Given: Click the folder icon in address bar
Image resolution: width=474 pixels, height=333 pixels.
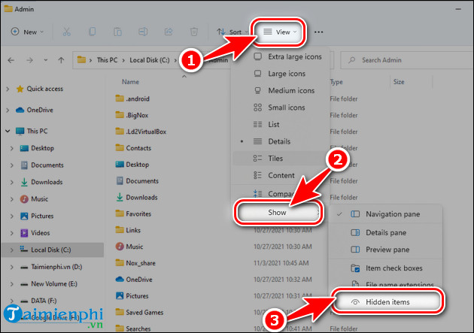Looking at the screenshot, I should (81, 60).
